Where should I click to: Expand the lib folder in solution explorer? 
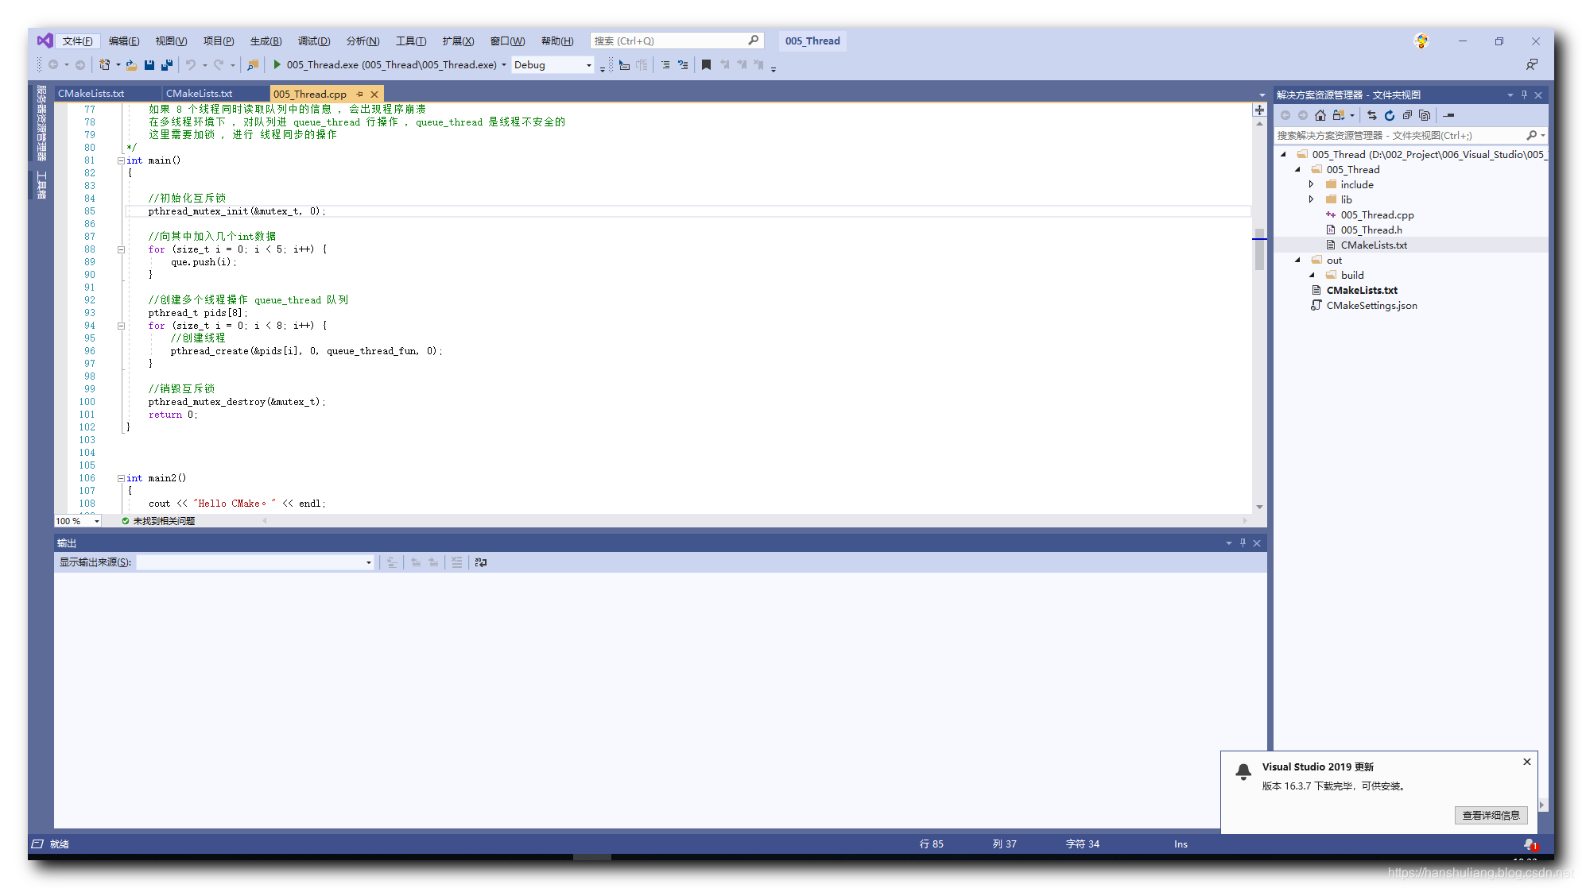(x=1312, y=199)
